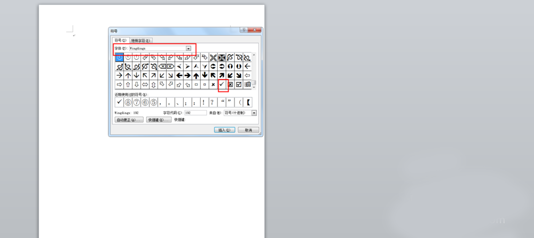Select the small bold x symbol in the grid

(213, 84)
